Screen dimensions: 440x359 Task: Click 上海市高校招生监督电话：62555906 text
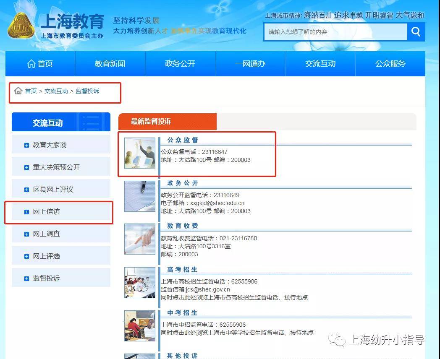(209, 281)
